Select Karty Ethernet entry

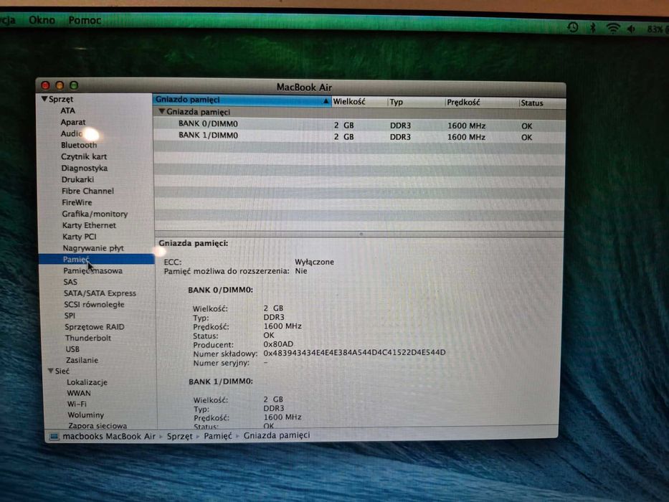[89, 225]
